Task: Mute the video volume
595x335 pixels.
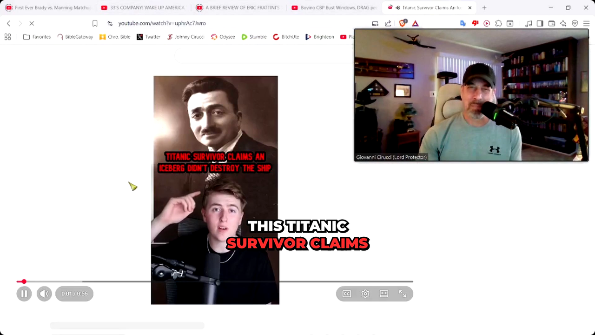Action: [x=44, y=294]
